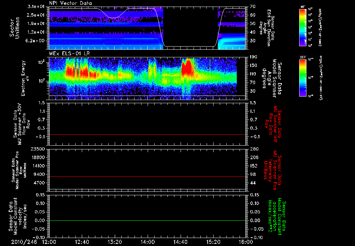Click the '13:20' time tick label
This screenshot has width=355, height=246.
pos(115,242)
